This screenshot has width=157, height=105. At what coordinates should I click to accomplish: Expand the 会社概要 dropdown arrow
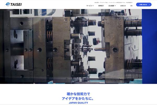point(115,6)
